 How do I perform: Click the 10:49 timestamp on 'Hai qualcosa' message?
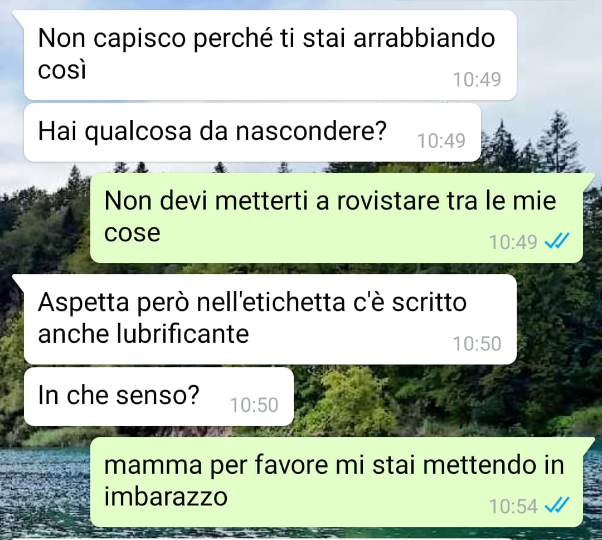click(x=441, y=140)
